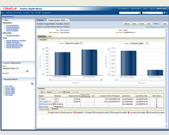
Task: Click the down arrow on Response Amount chart axis
Action: (x=43, y=74)
